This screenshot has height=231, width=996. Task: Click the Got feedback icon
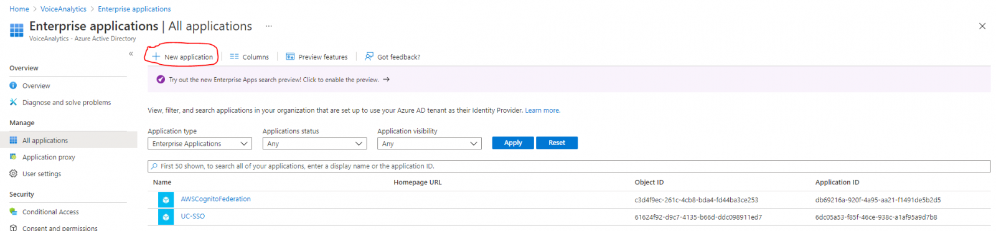tap(369, 57)
